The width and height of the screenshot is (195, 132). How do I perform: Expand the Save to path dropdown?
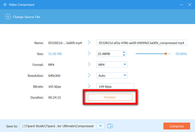pyautogui.click(x=100, y=126)
